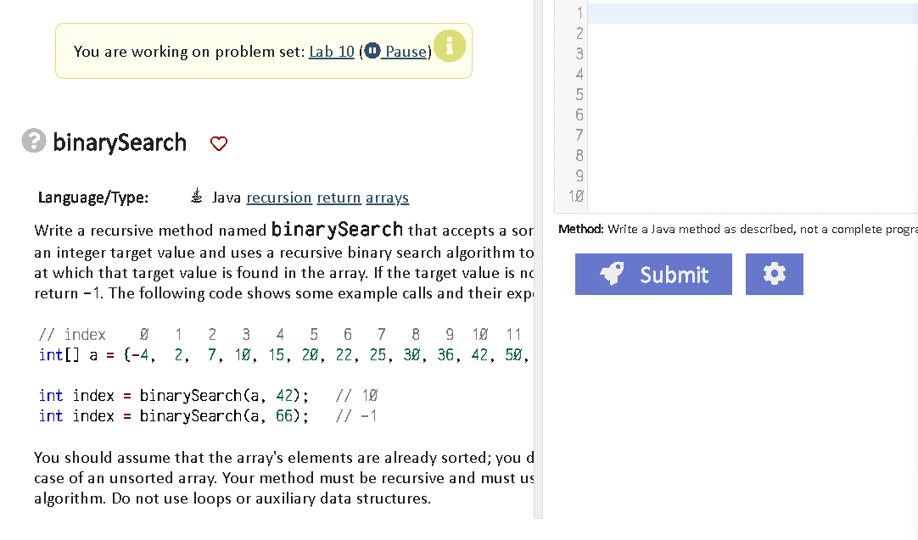Screen dimensions: 918x540
Task: Open the return topic link
Action: [x=339, y=198]
